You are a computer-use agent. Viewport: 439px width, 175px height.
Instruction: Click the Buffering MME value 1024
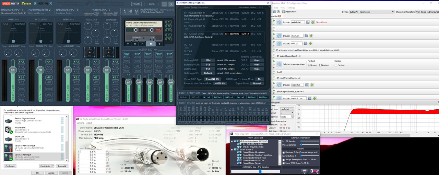[208, 60]
